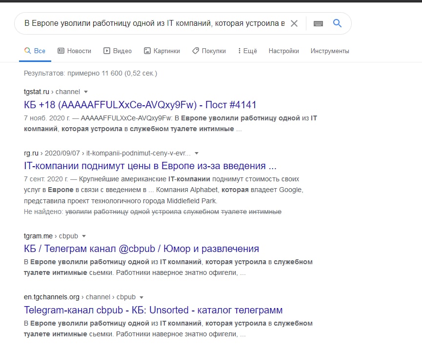Viewport: 422px width, 349px height.
Task: Switch to the Новости tab
Action: coord(75,51)
